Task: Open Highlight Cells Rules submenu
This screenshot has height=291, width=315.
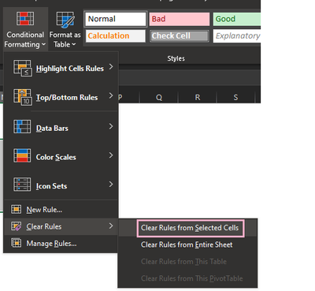Action: pos(61,69)
